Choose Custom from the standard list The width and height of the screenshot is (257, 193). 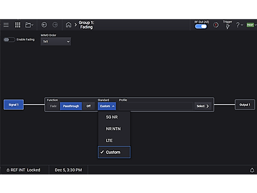(x=114, y=152)
